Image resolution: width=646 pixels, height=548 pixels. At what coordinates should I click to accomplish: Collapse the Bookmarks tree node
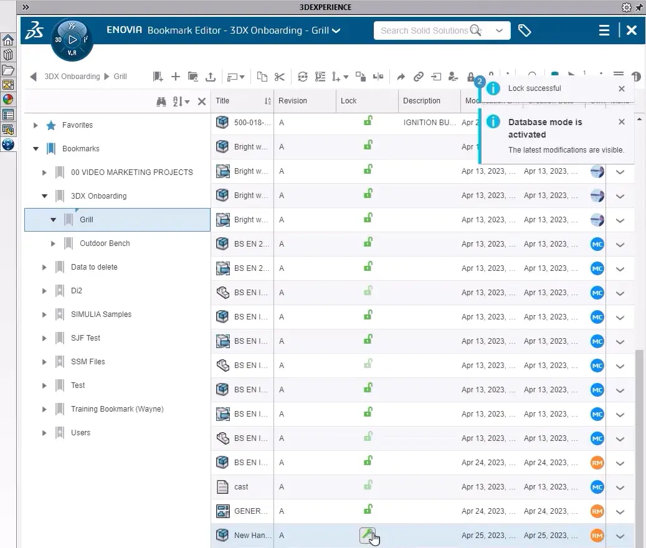(36, 149)
